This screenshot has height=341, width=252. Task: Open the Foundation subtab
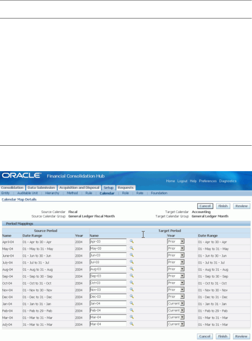[159, 193]
